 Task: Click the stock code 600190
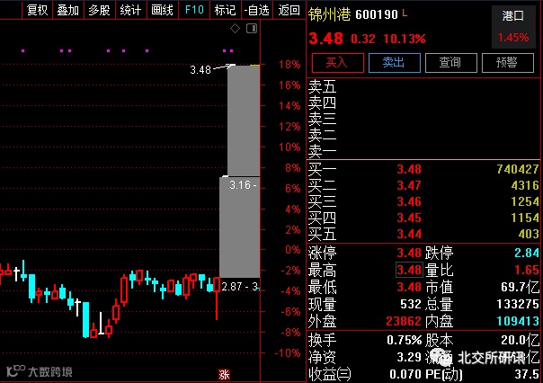tap(377, 14)
